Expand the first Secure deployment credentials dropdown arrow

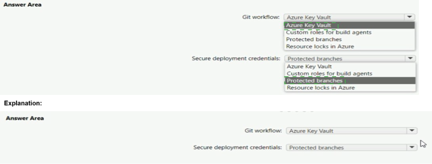click(x=410, y=59)
